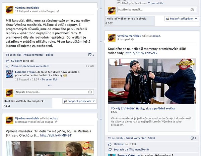Click globe privacy icon on 9 listopad post
The height and width of the screenshot is (156, 201).
coord(132,39)
